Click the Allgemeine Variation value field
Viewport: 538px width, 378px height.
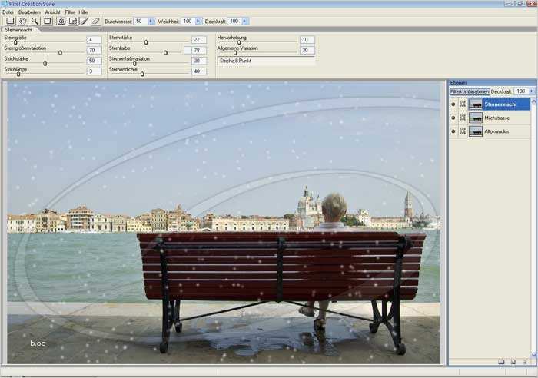pyautogui.click(x=307, y=51)
